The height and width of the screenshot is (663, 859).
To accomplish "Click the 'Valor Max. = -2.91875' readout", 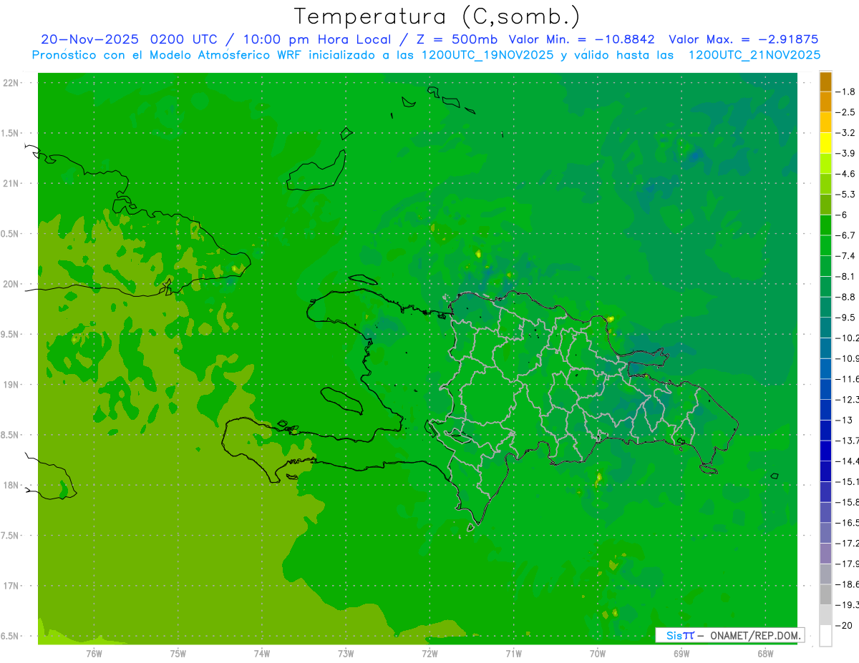I will (743, 39).
